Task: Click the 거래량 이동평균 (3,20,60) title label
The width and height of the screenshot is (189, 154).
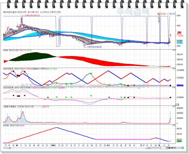Action: coord(14,107)
